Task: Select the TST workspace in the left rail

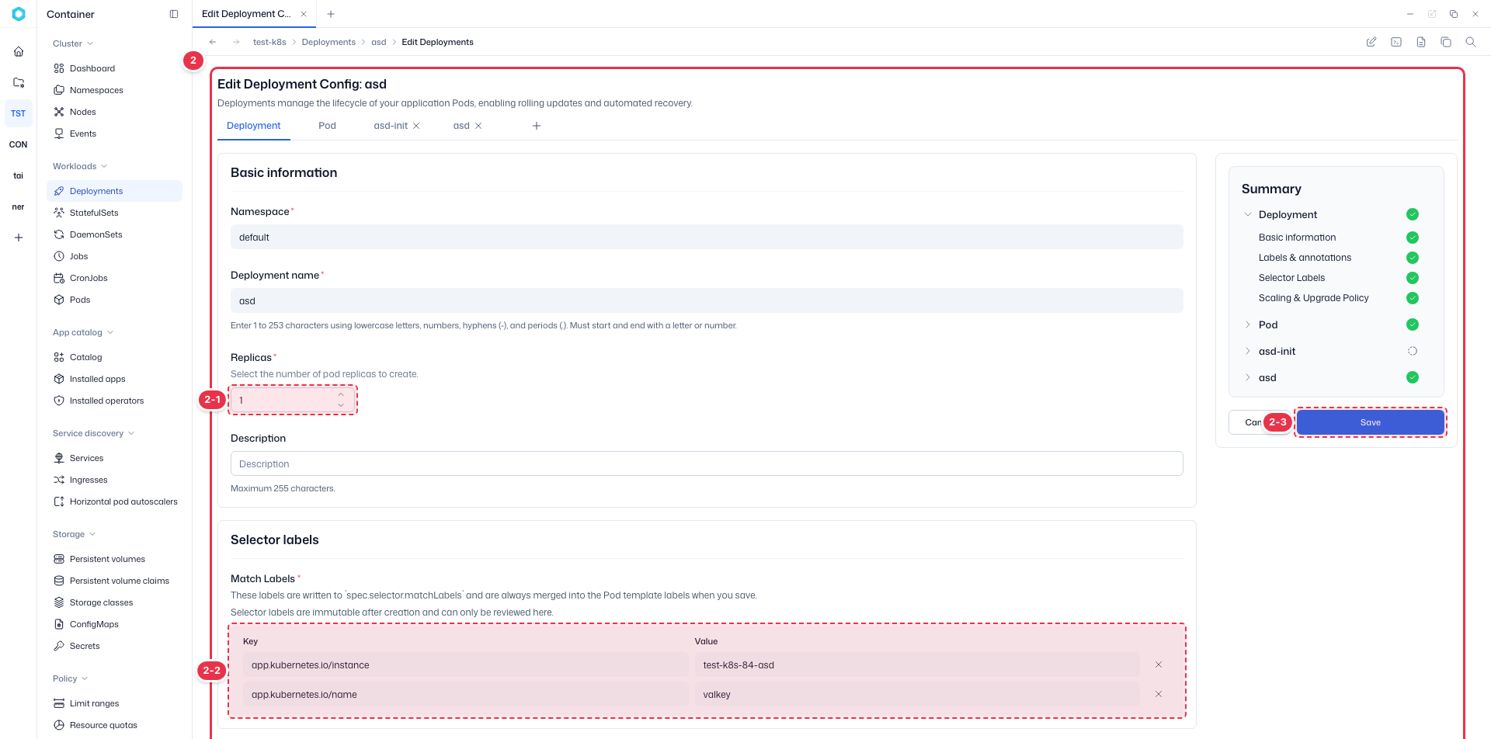Action: point(19,113)
